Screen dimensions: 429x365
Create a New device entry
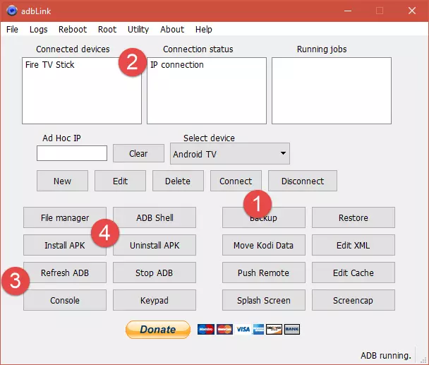pos(62,181)
